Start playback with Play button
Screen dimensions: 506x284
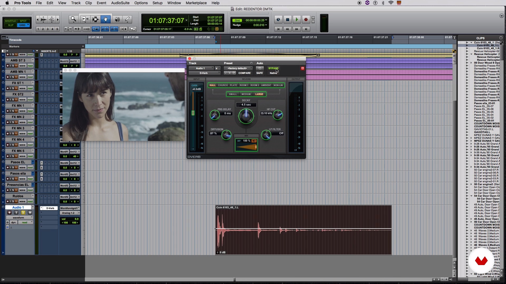[x=296, y=19]
